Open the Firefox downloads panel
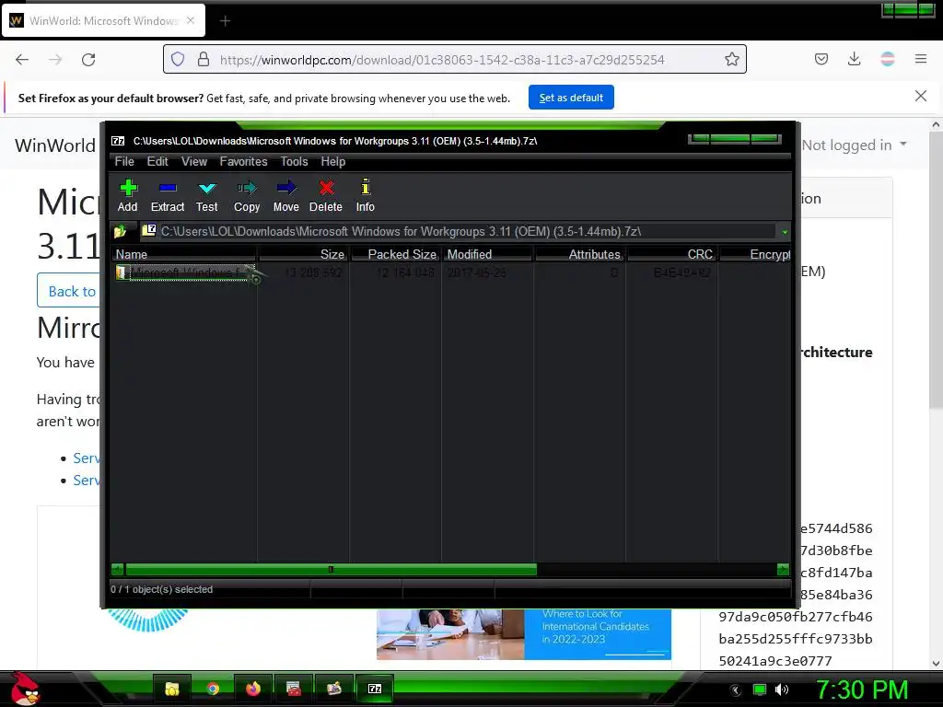The image size is (943, 707). (854, 59)
